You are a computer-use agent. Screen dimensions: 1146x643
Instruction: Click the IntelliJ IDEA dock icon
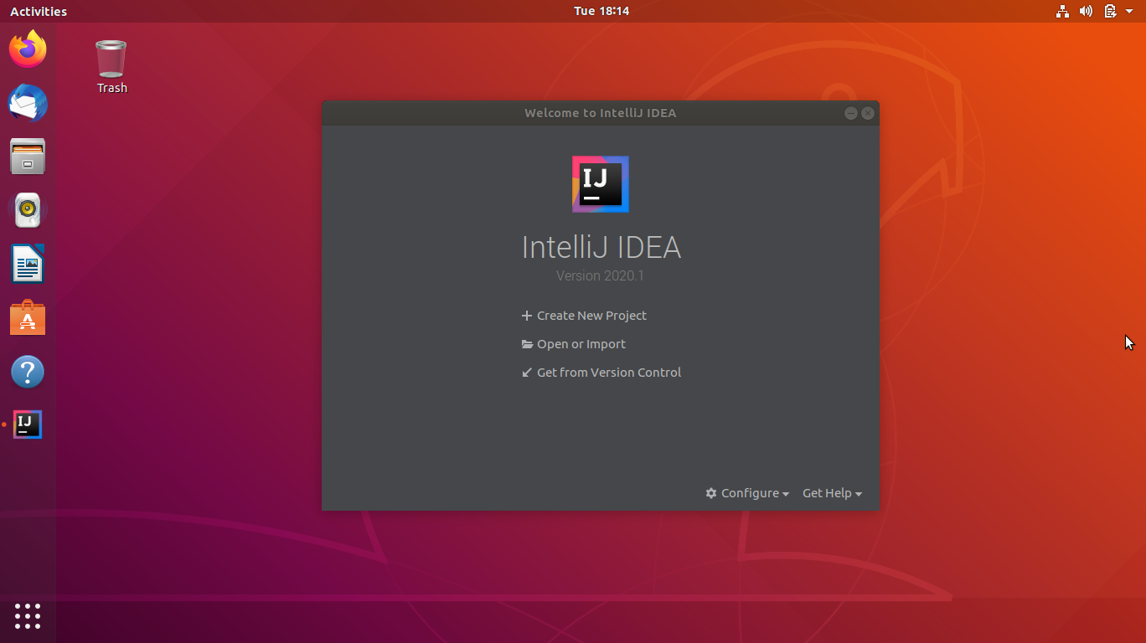[28, 424]
